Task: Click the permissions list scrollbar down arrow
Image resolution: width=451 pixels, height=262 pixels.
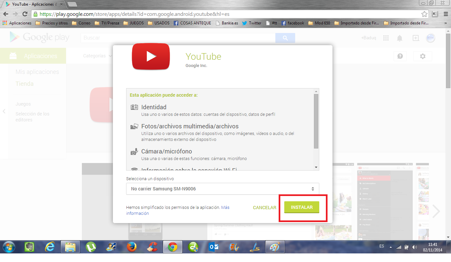Action: [316, 167]
